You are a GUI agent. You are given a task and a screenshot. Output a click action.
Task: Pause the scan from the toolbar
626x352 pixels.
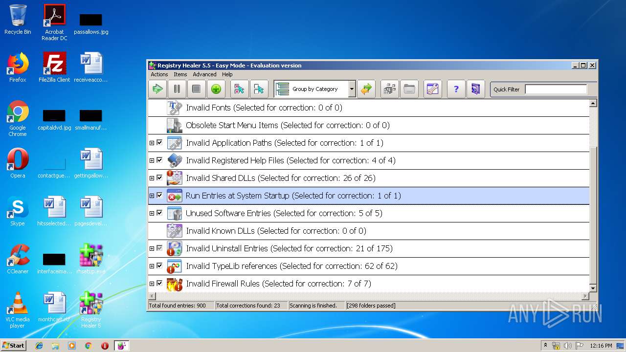point(177,89)
